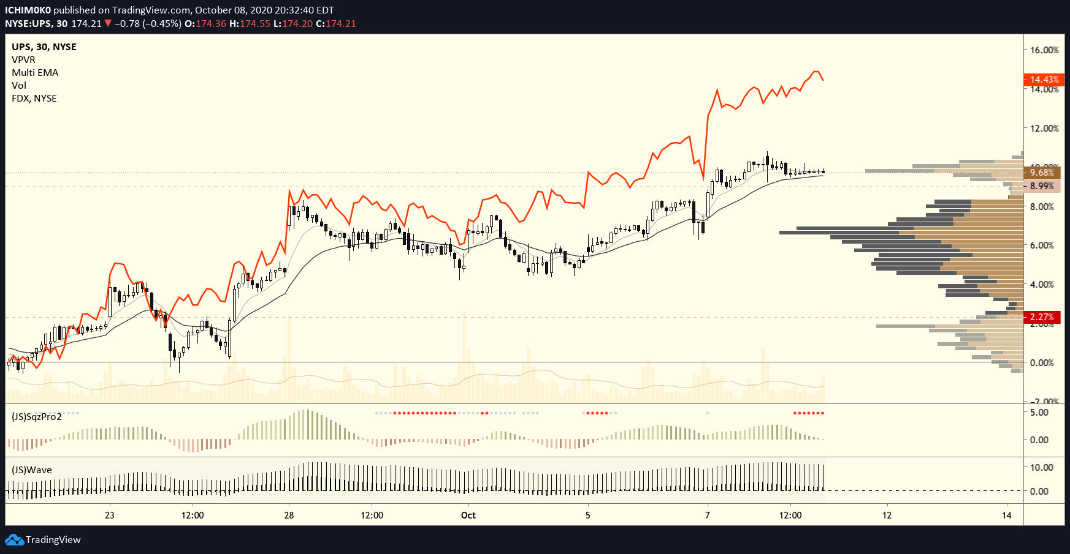The image size is (1070, 554).
Task: Click the C:174.21 close value
Action: [x=336, y=24]
